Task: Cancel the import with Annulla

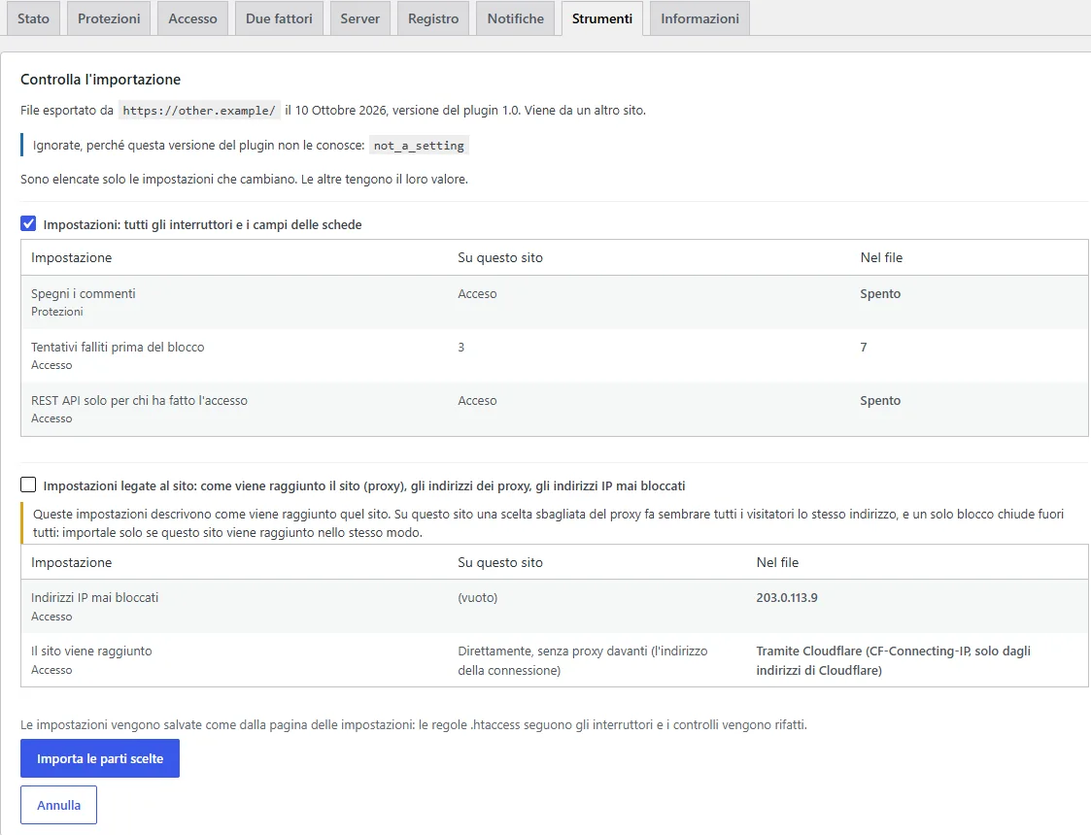Action: [x=58, y=805]
